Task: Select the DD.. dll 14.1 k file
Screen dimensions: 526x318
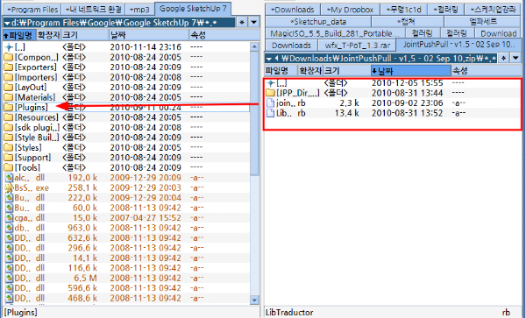Action: point(126,258)
